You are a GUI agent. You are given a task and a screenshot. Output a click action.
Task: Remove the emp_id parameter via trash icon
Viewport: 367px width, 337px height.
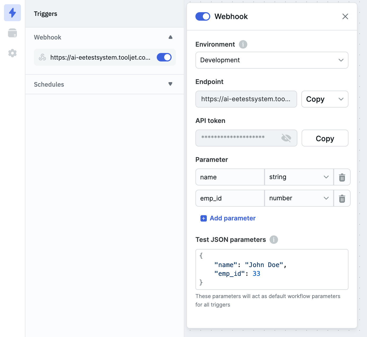pyautogui.click(x=342, y=198)
